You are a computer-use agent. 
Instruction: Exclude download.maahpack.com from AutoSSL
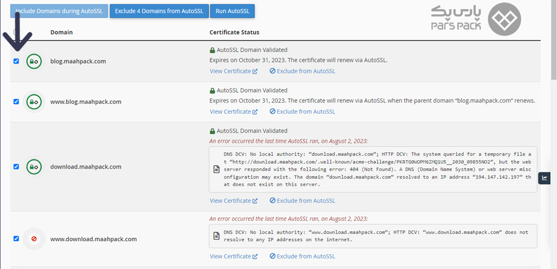(x=302, y=200)
